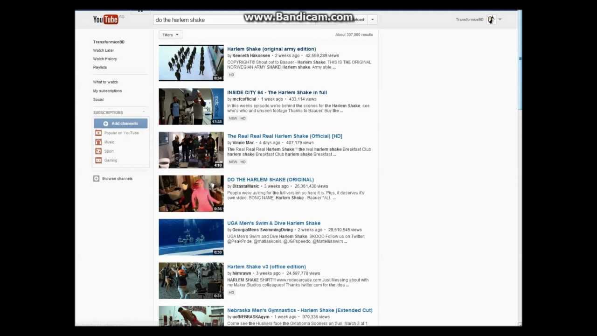Image resolution: width=597 pixels, height=336 pixels.
Task: Click the page's vertical scrollbar
Action: 520,61
